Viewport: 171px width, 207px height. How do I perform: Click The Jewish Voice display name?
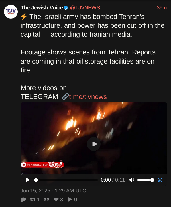point(42,8)
